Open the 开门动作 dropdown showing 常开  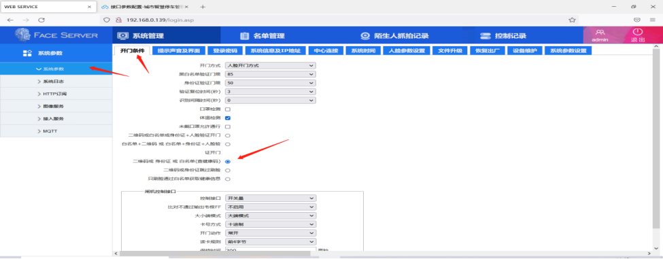[270, 233]
